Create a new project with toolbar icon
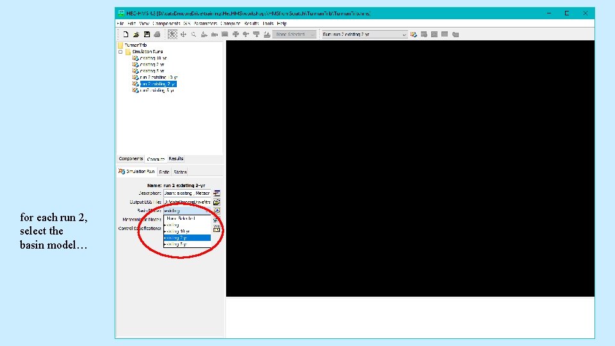 (x=126, y=35)
